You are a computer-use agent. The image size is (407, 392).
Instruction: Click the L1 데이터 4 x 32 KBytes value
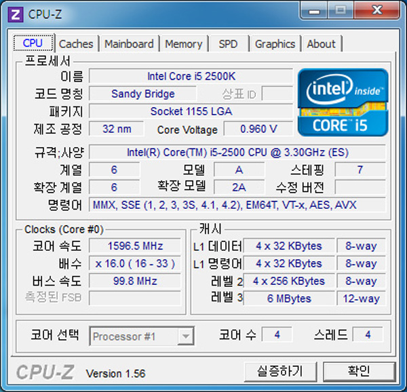[x=289, y=246]
